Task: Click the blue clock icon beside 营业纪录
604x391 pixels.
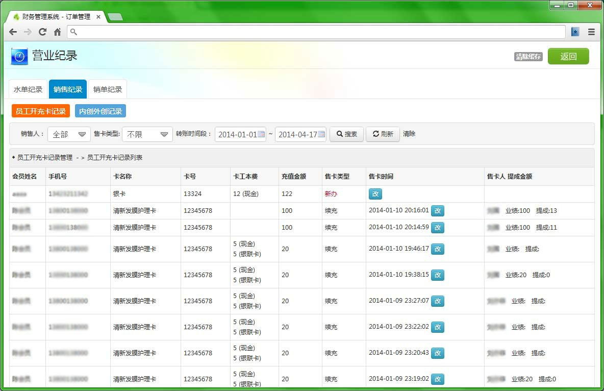Action: tap(19, 56)
